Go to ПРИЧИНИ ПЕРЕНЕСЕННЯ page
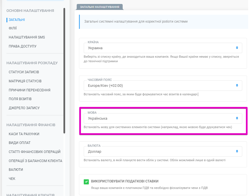The image size is (249, 196). [30, 90]
